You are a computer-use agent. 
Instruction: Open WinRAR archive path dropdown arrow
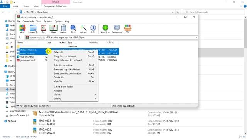[x=196, y=37]
